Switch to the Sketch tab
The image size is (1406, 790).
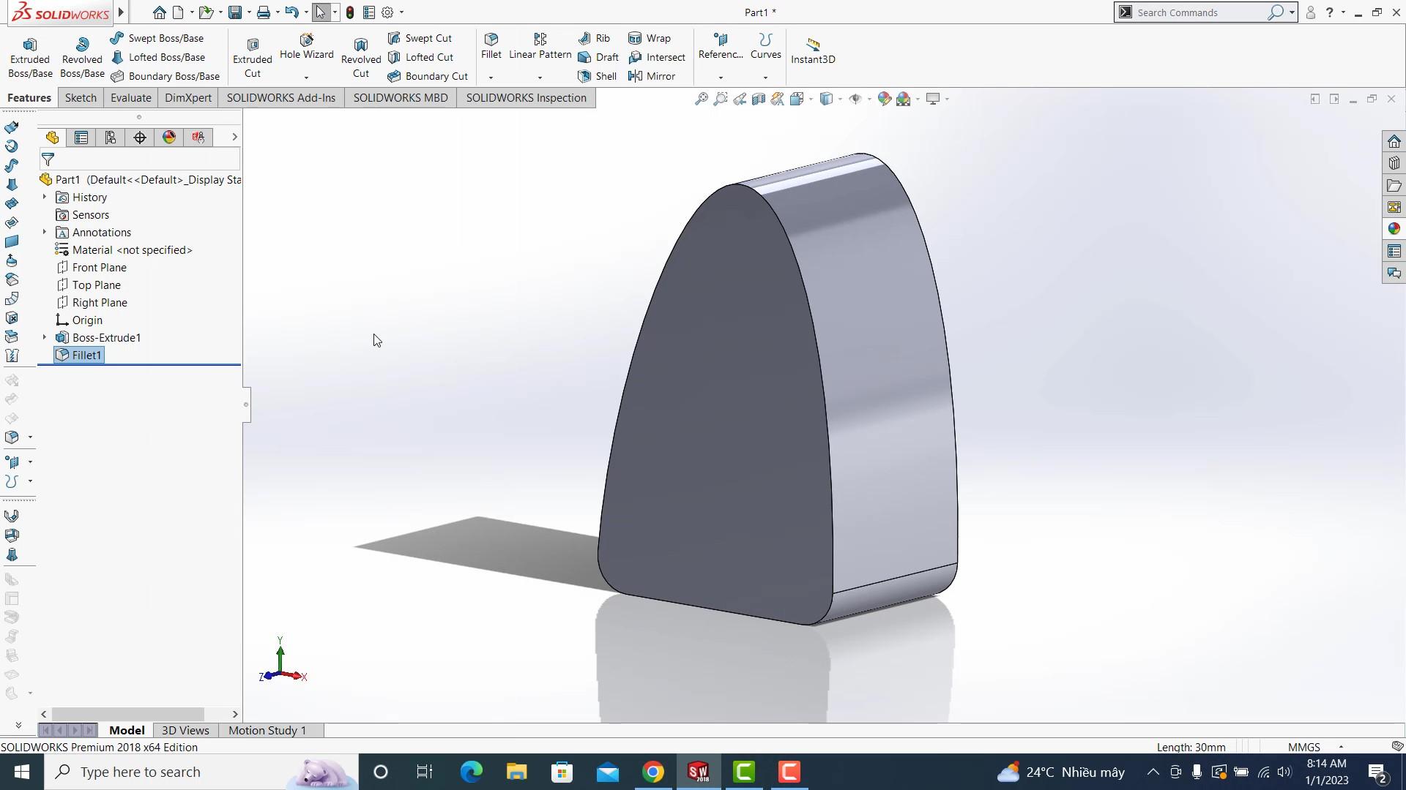(x=81, y=98)
